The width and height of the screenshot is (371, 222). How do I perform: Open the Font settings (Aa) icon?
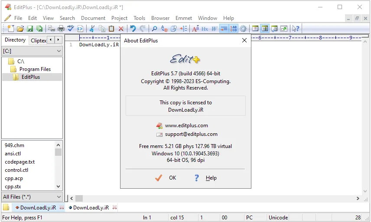coord(195,29)
